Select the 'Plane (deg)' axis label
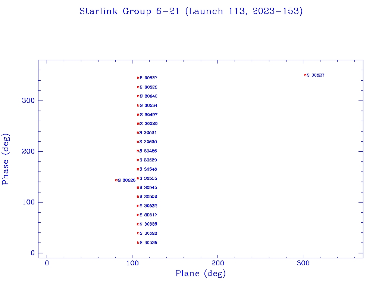 pyautogui.click(x=201, y=273)
